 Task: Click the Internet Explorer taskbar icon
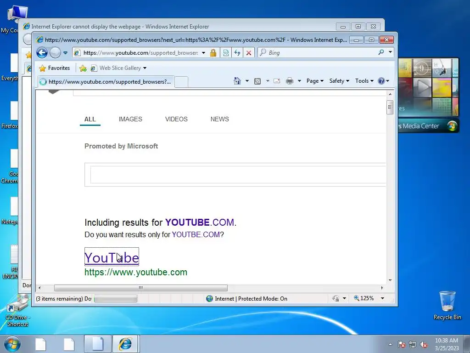pos(125,344)
